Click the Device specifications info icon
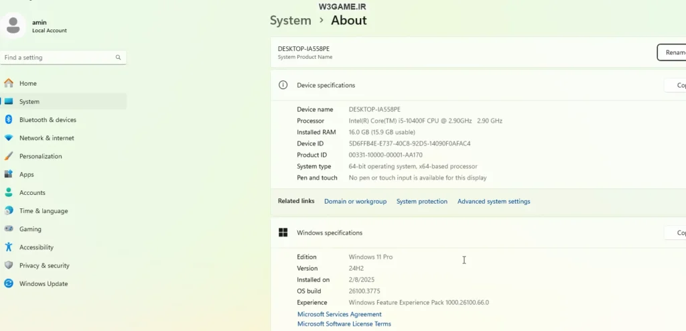This screenshot has height=331, width=686. coord(283,85)
